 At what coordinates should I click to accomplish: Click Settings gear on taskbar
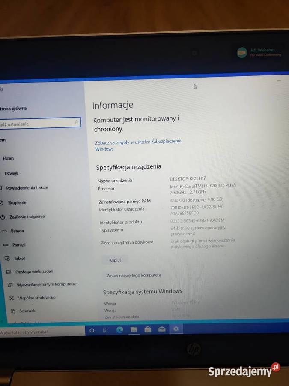176,329
